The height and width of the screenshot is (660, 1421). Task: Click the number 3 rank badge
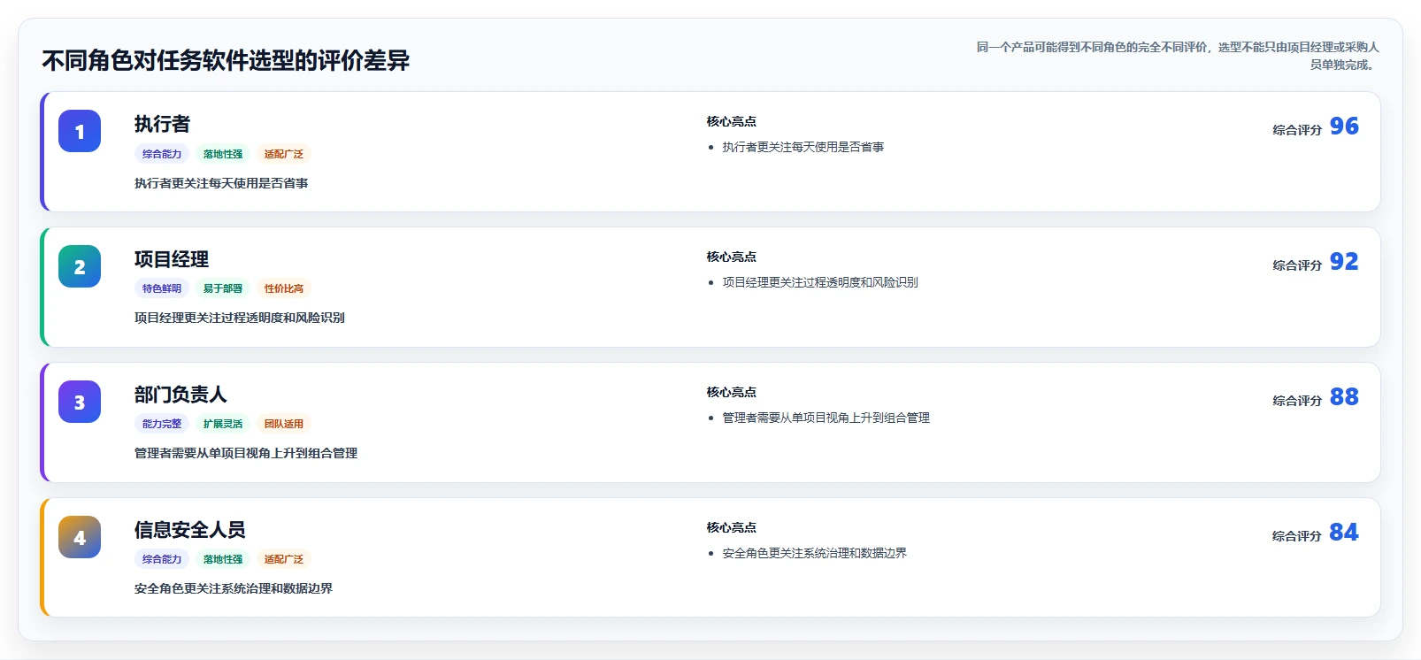pyautogui.click(x=80, y=402)
